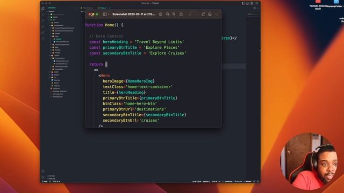
Task: Rotate the image in Preview toolbar
Action: pos(203,14)
